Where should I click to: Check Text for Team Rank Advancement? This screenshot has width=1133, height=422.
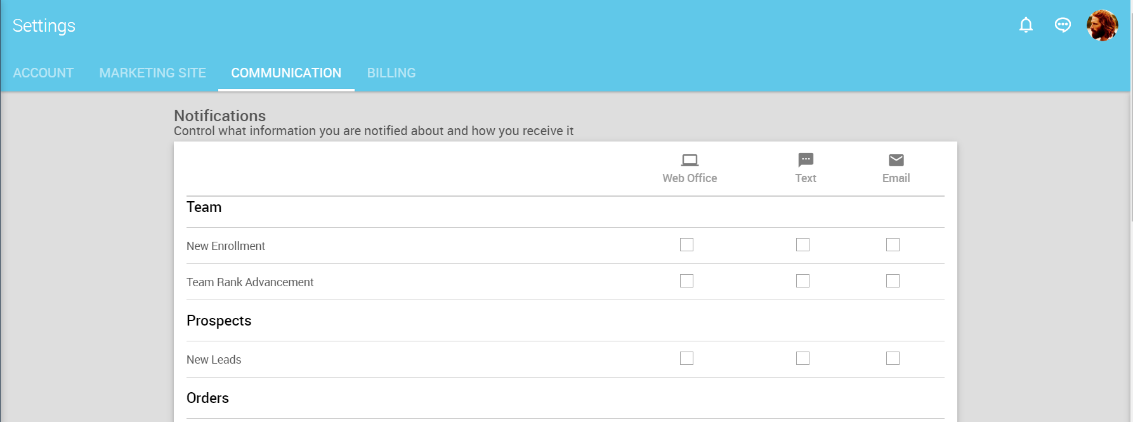point(802,281)
